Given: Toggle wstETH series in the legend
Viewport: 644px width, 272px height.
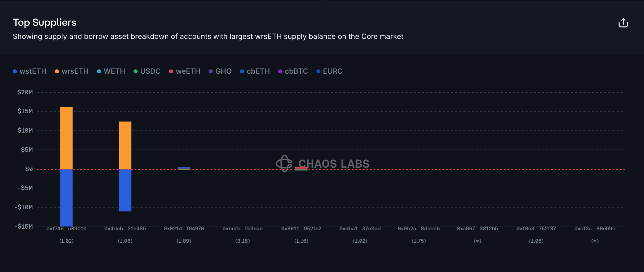Looking at the screenshot, I should pos(30,71).
